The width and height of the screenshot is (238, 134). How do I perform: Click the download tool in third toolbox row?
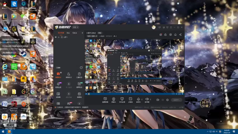coord(69,95)
